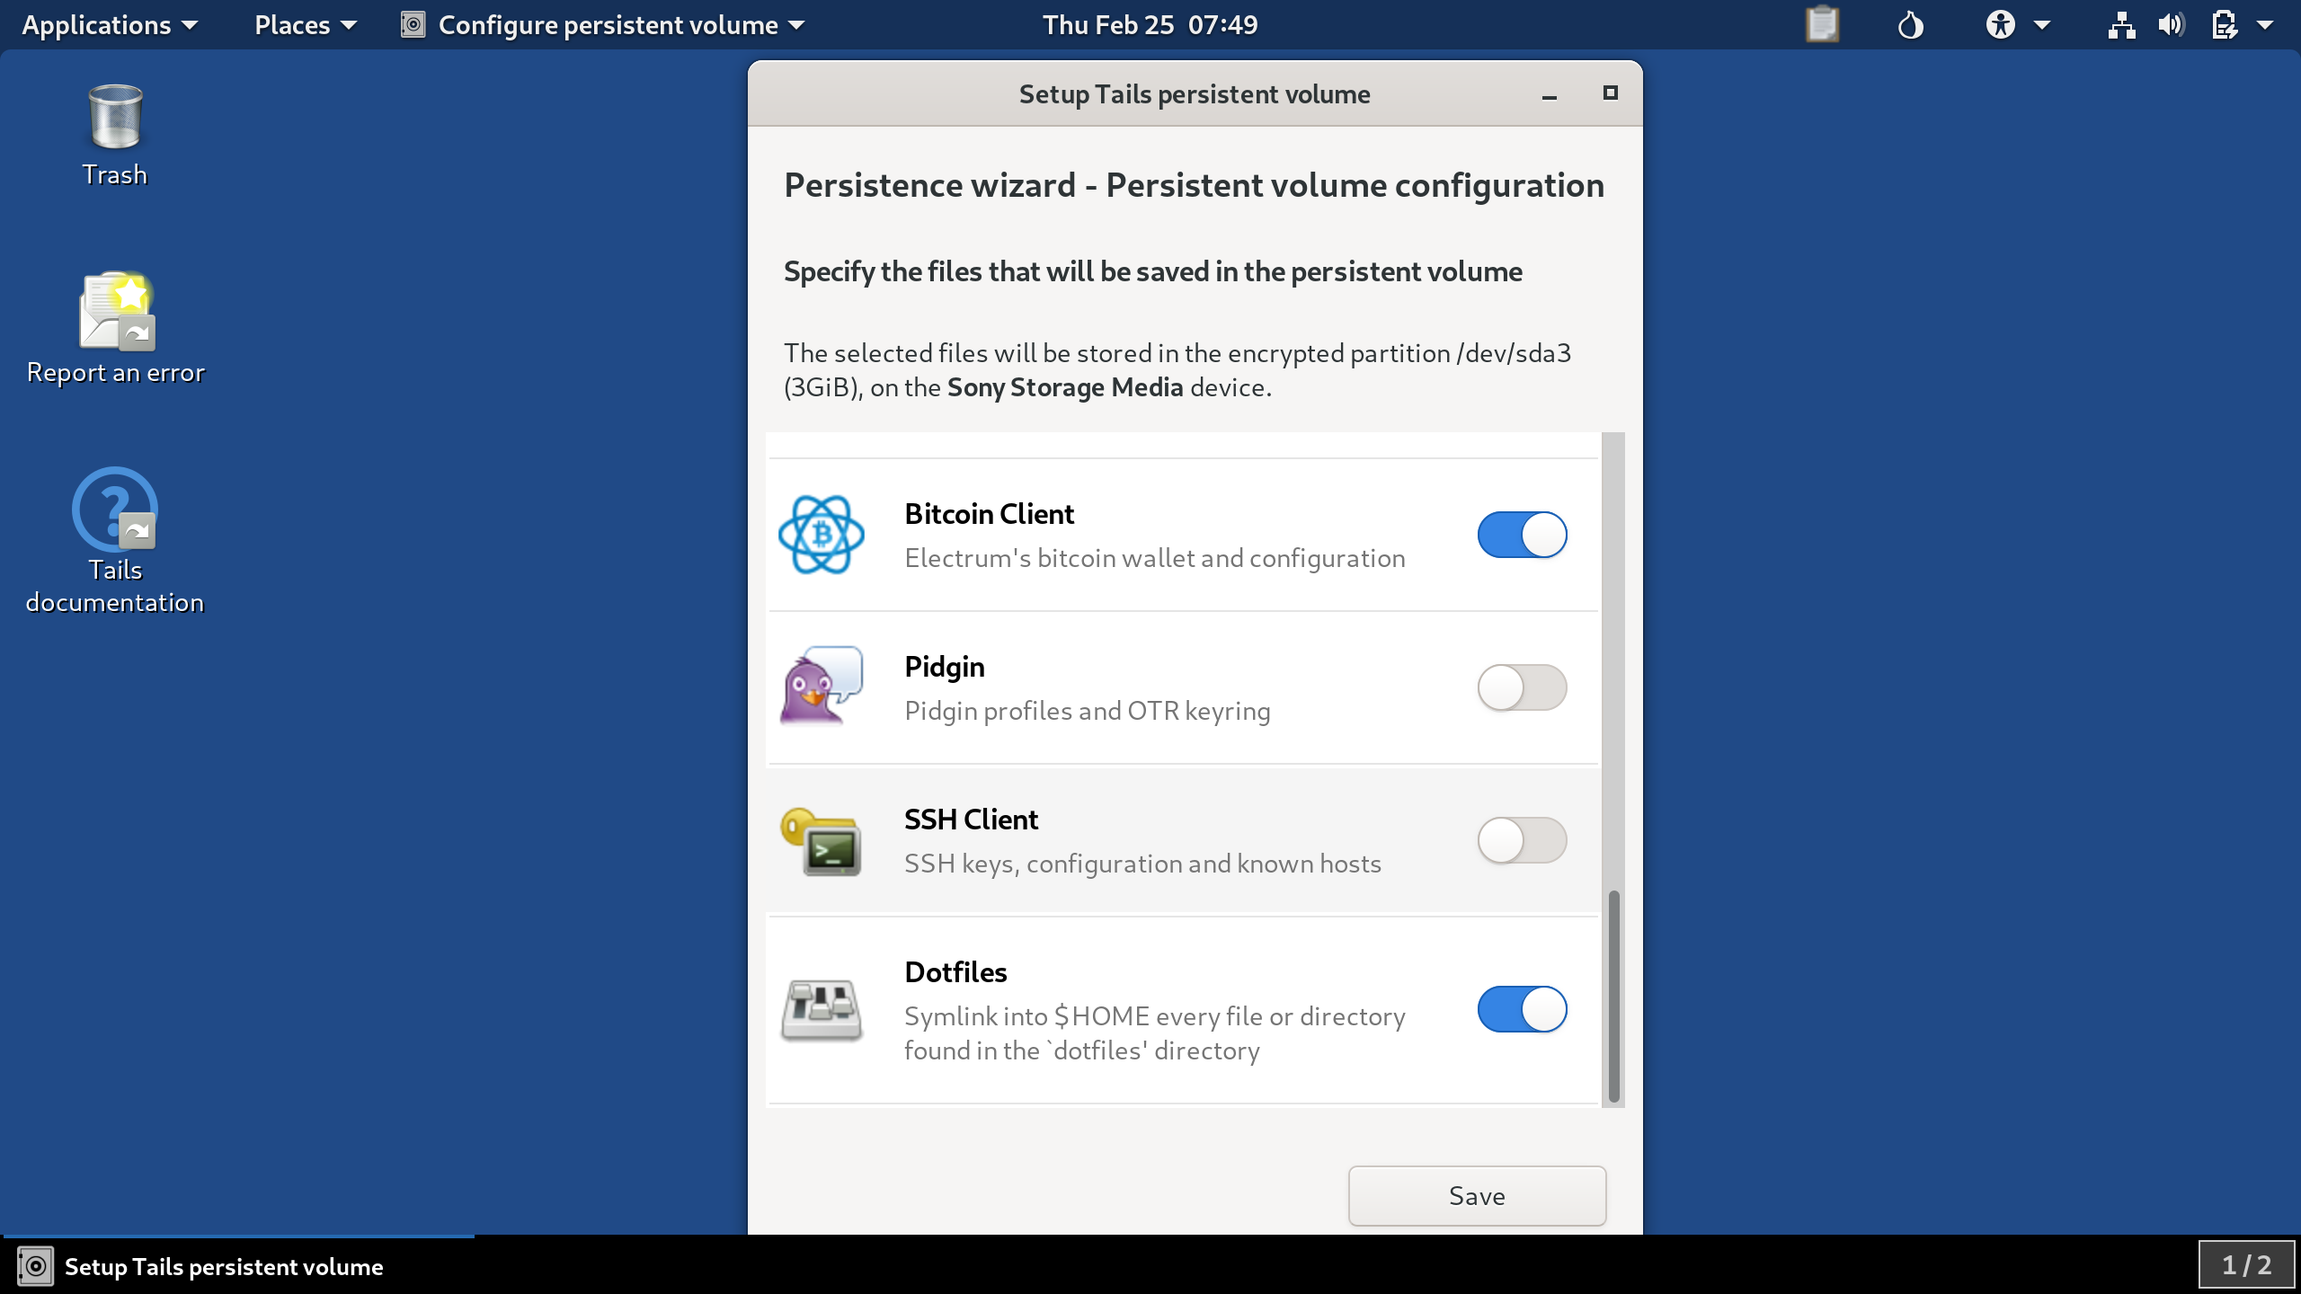Enable the SSH Client persistent storage toggle

coord(1520,839)
